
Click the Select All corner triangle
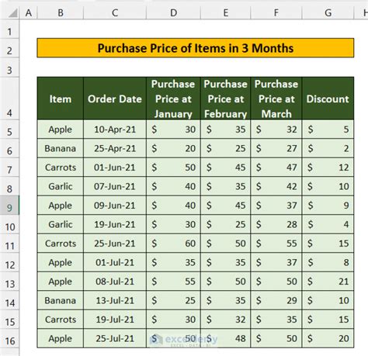tap(13, 13)
